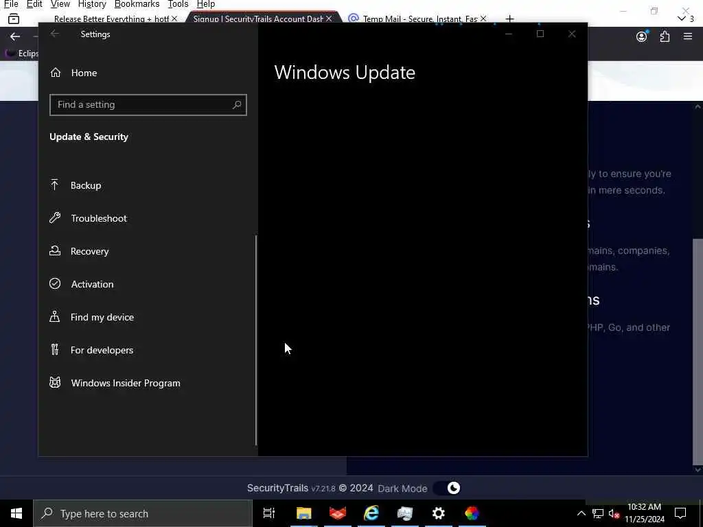Screen dimensions: 703x527
Task: Open the Settings gear taskbar icon
Action: pos(439,513)
